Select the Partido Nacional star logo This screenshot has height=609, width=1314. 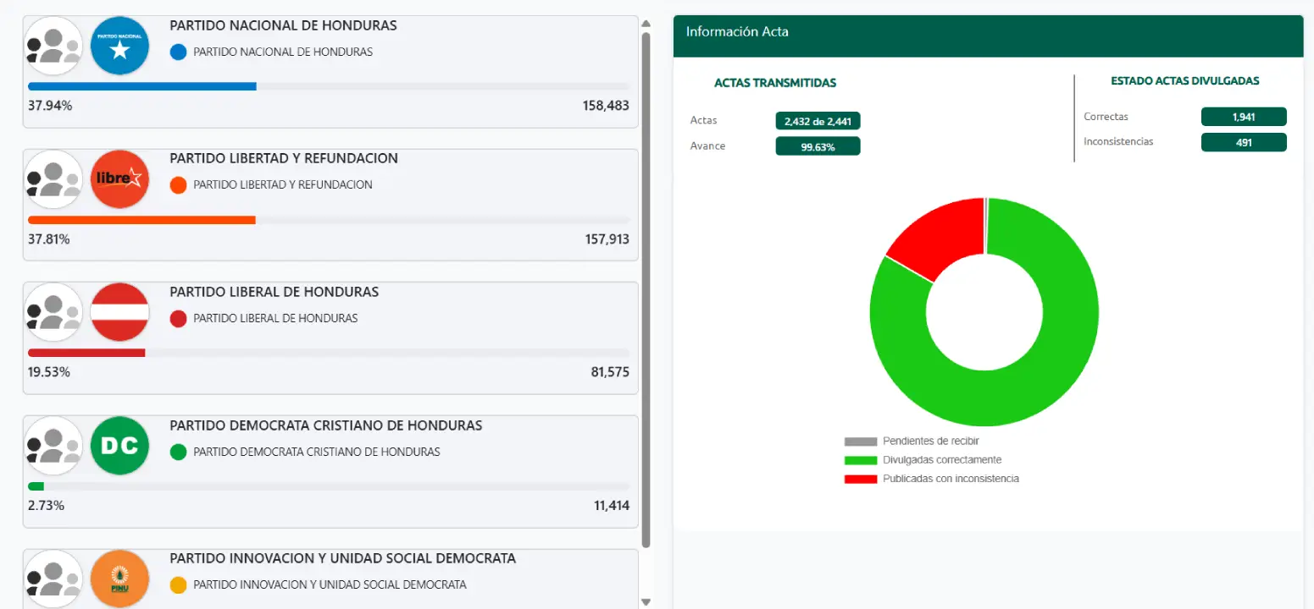coord(119,46)
